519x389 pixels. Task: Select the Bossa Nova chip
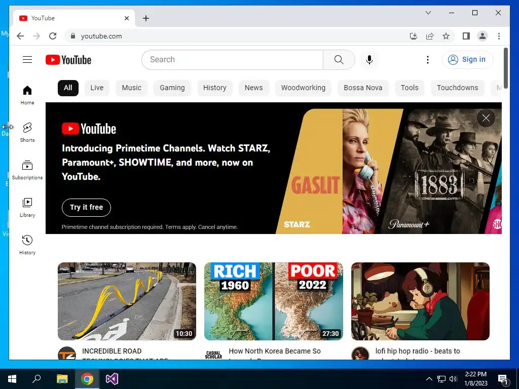point(363,88)
